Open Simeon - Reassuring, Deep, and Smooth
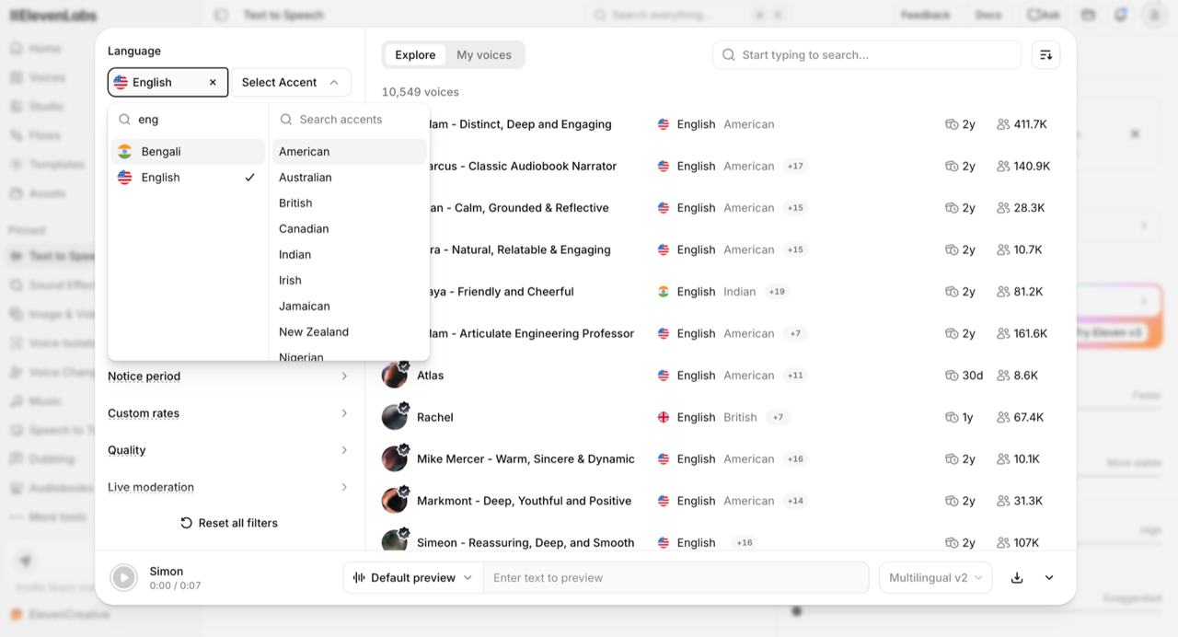The image size is (1178, 637). [525, 543]
